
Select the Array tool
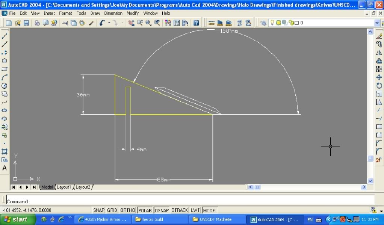click(379, 69)
